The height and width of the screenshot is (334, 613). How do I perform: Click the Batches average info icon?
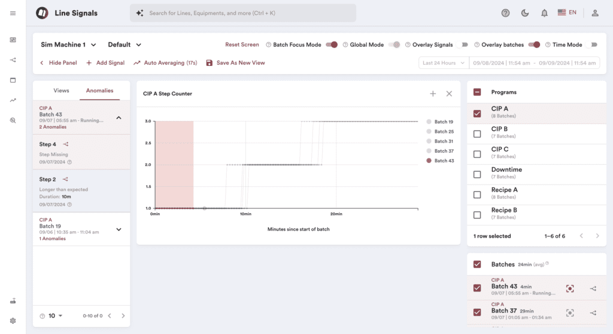pos(547,263)
